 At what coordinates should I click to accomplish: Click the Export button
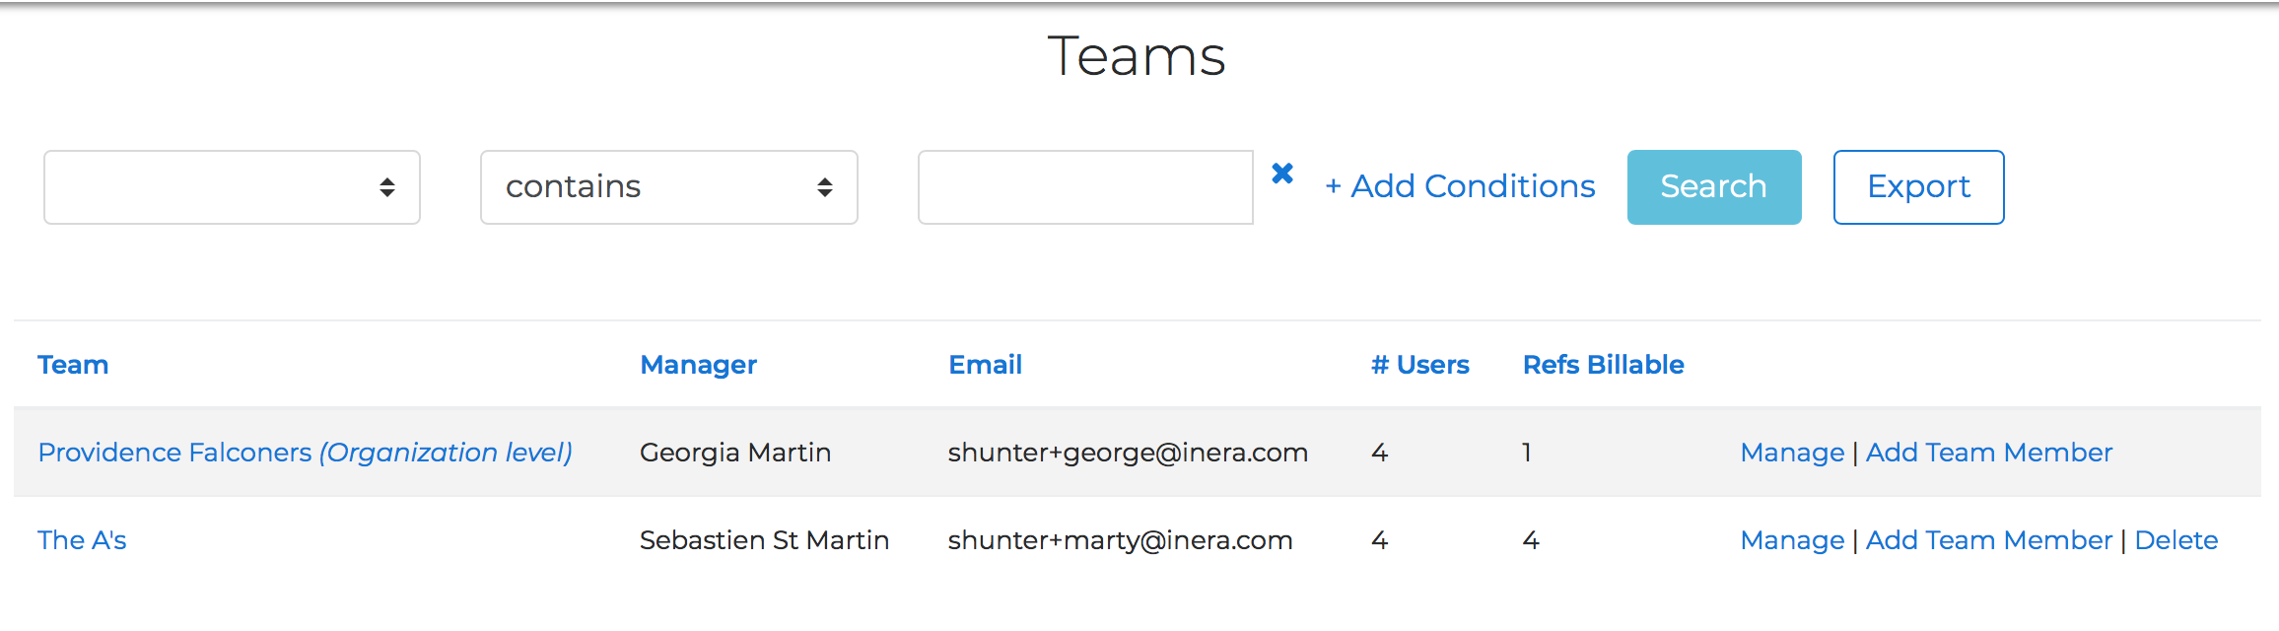coord(1918,187)
